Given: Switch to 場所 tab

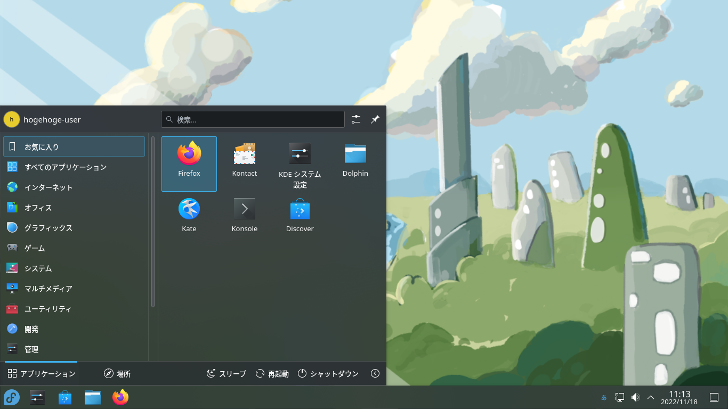Looking at the screenshot, I should tap(117, 373).
